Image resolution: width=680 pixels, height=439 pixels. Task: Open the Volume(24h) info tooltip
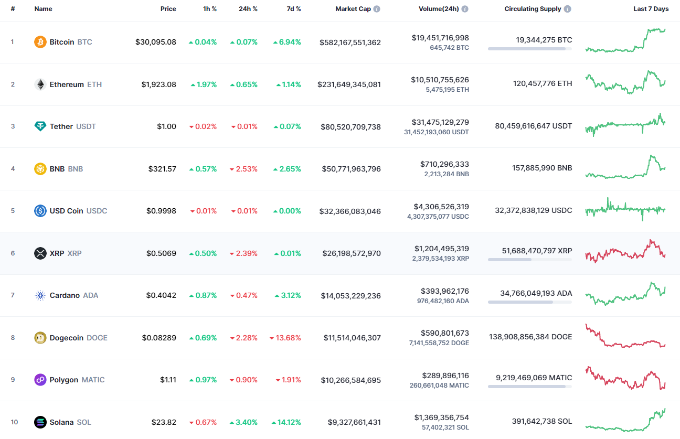(x=465, y=8)
